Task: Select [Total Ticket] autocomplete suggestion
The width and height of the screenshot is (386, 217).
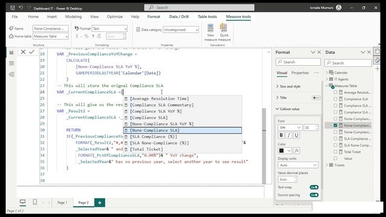Action: coord(182,149)
